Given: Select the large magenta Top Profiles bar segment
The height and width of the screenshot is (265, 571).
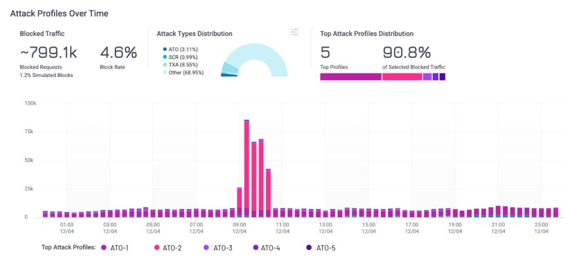Looking at the screenshot, I should [350, 76].
